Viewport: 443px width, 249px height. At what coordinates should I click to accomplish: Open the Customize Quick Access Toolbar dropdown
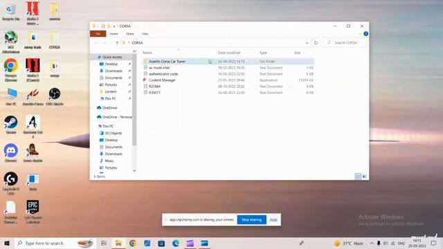(114, 26)
